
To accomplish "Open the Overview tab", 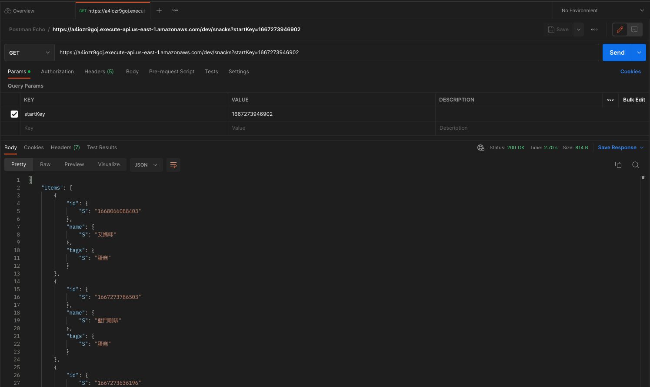I will click(x=20, y=11).
